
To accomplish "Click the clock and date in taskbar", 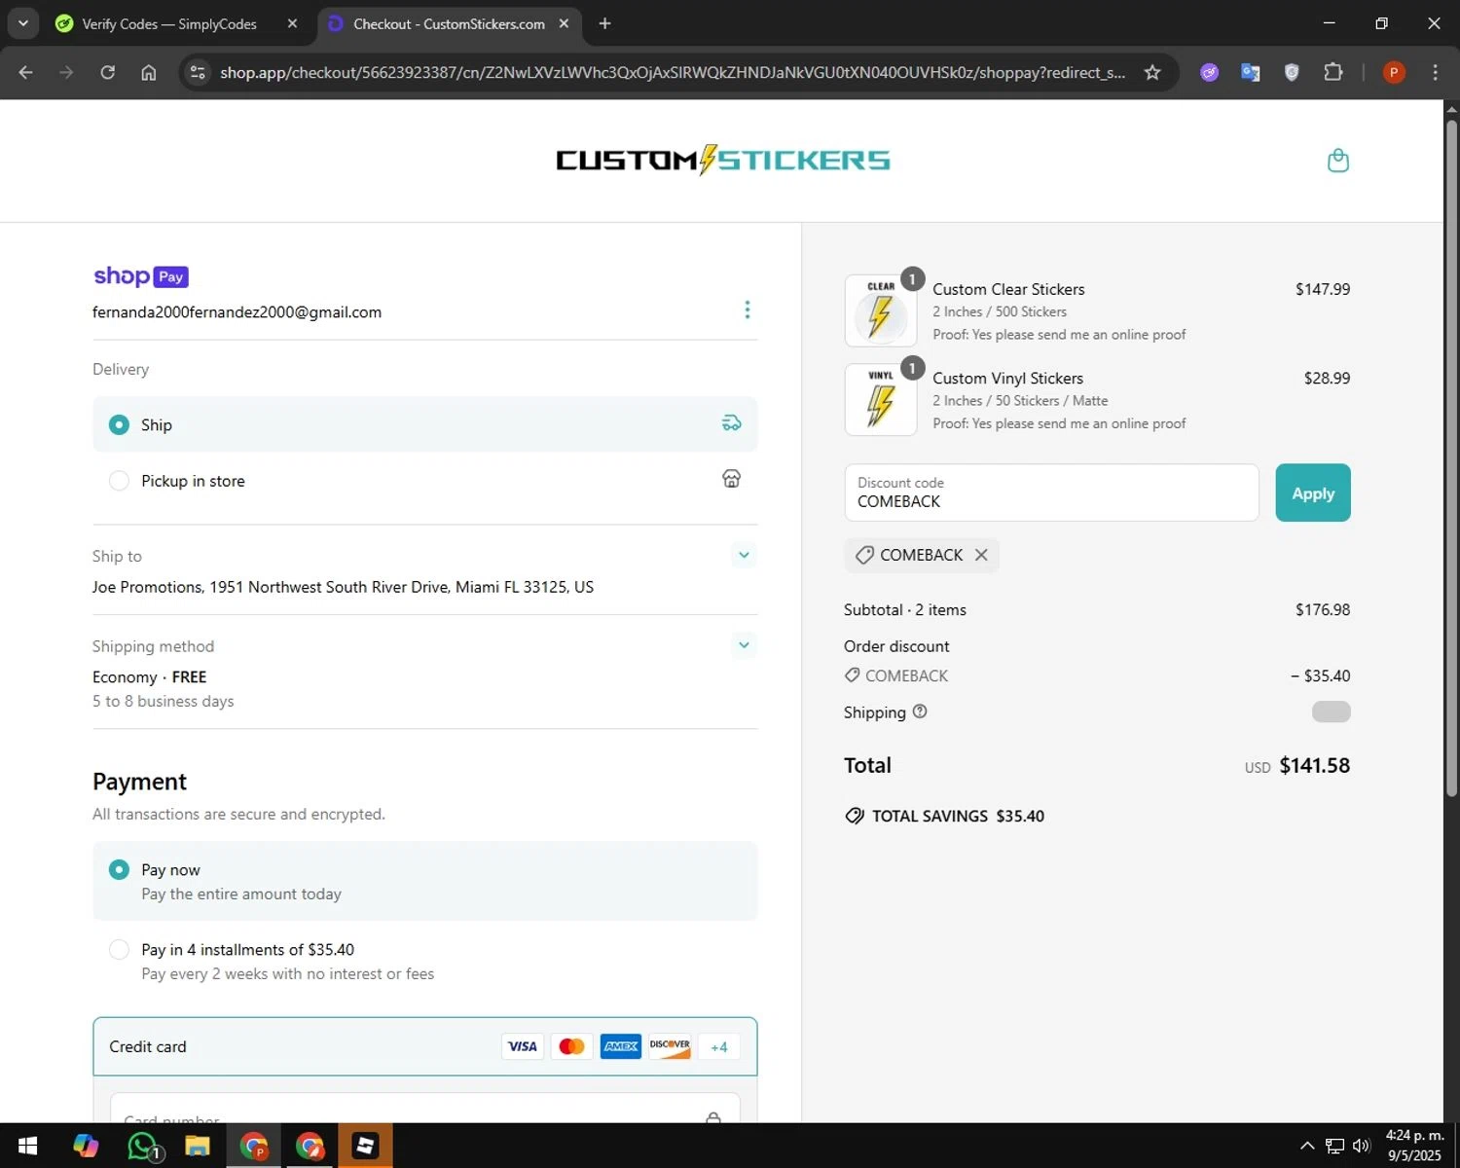I will point(1413,1146).
